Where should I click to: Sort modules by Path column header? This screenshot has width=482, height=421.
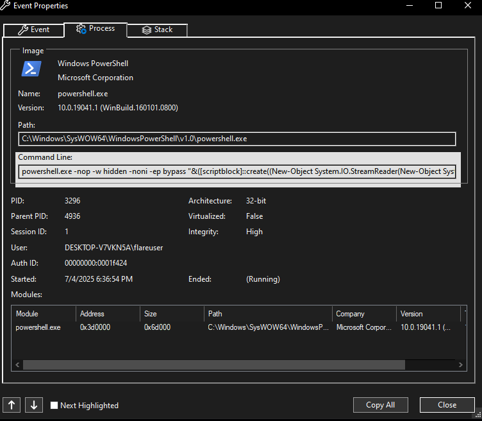268,314
